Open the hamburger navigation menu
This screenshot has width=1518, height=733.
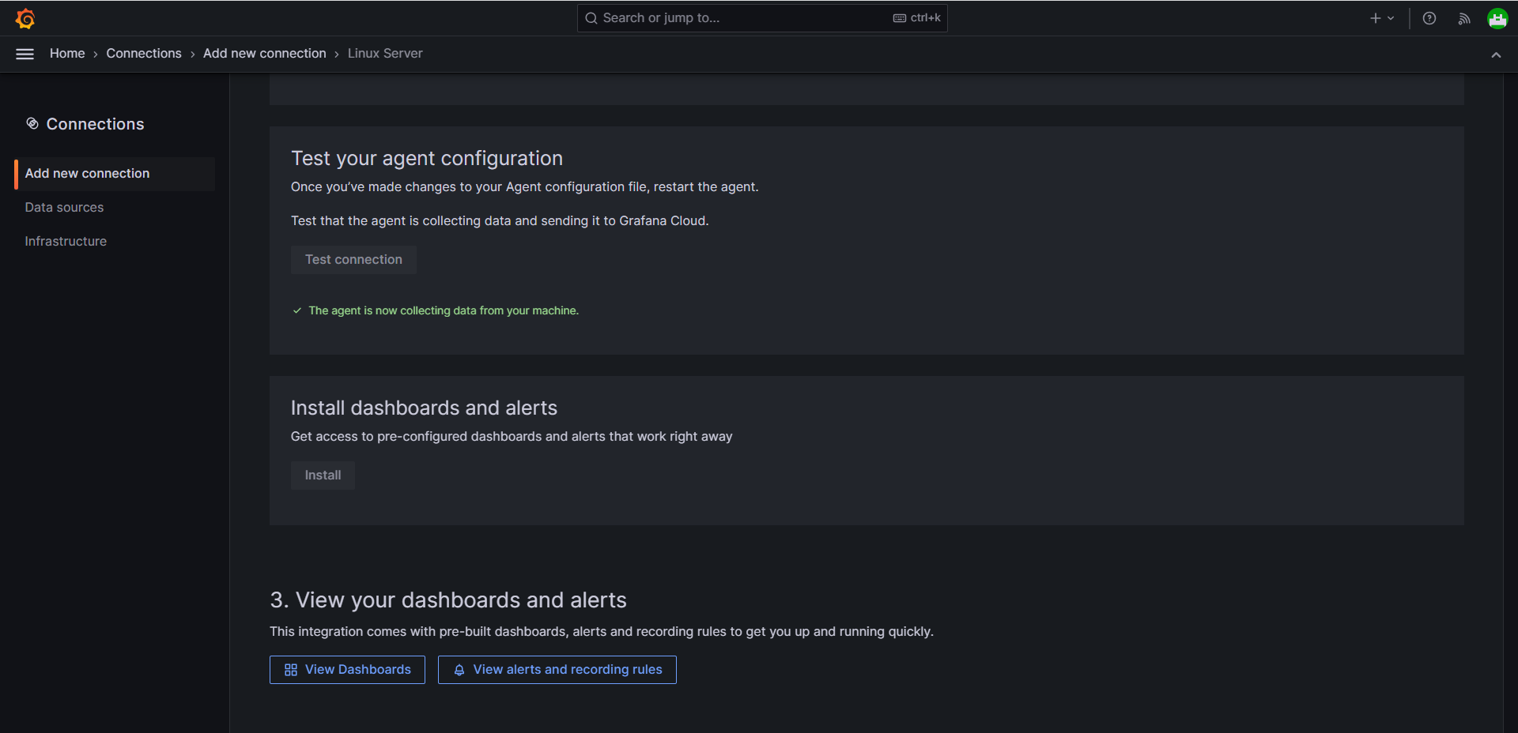coord(25,54)
